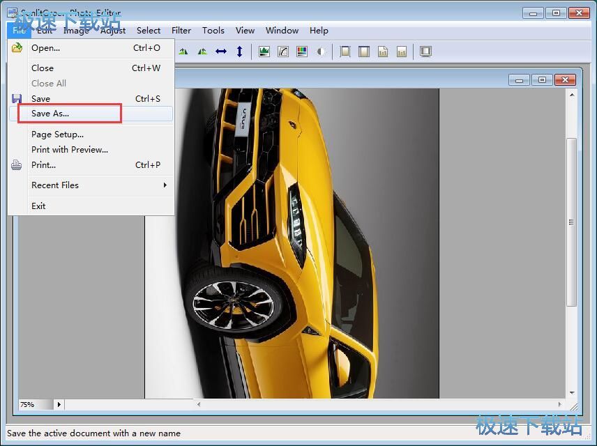Close the inner document window
Screen dimensions: 597x446
coord(566,80)
